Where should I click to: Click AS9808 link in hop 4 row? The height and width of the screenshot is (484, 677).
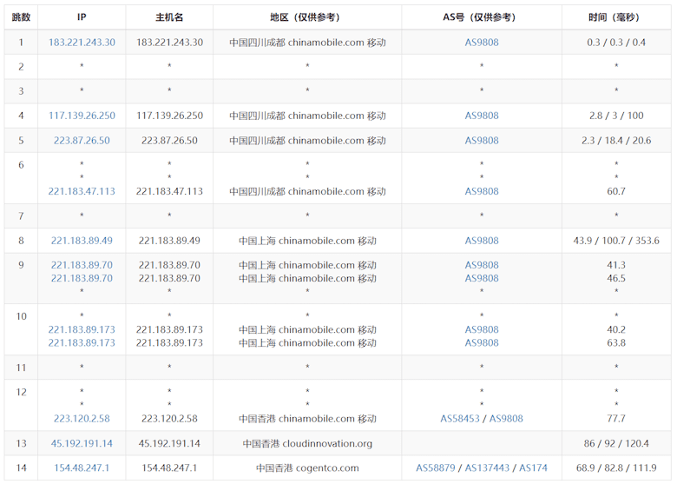(x=482, y=116)
